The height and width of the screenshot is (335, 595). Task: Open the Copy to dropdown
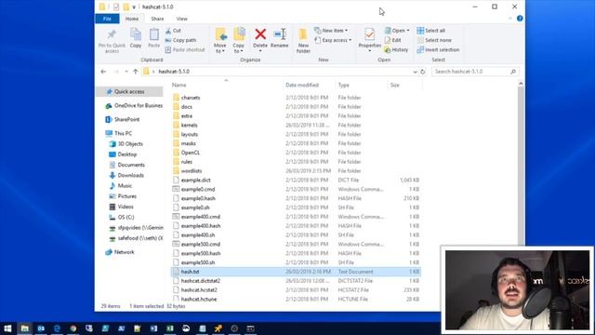point(239,40)
